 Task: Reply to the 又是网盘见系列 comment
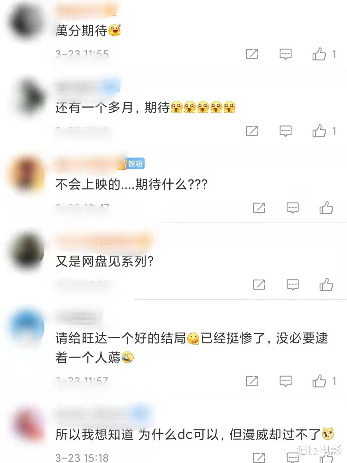pos(292,285)
